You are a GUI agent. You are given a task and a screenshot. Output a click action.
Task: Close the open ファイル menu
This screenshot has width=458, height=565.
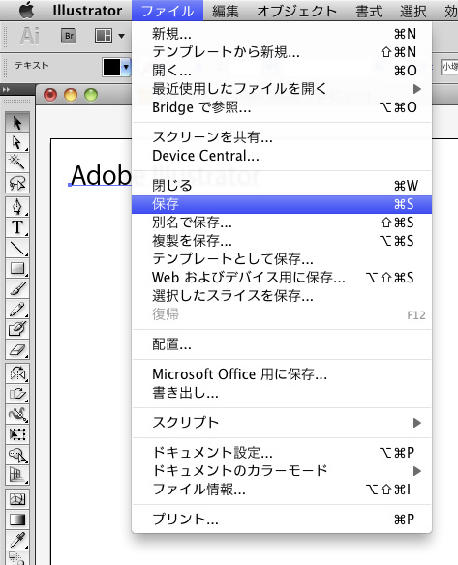click(168, 11)
